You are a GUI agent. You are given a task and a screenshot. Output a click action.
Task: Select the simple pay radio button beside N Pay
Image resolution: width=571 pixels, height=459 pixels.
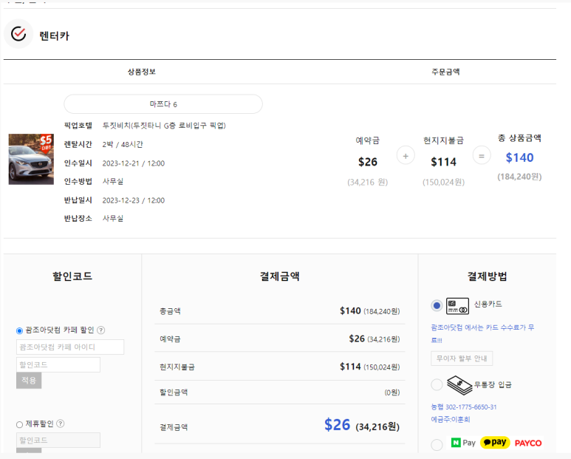(x=437, y=444)
